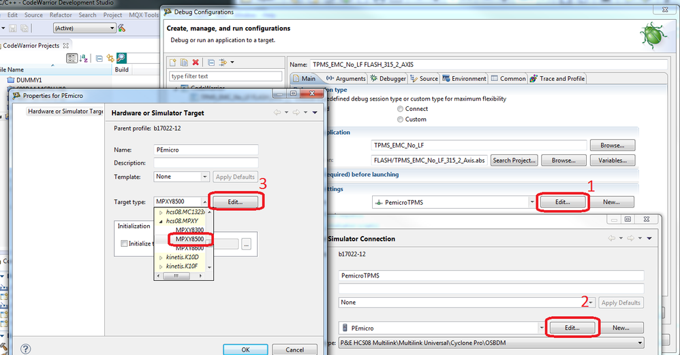Click the alphabetical sort icon in Projects panel
The image size is (680, 355).
point(84,58)
